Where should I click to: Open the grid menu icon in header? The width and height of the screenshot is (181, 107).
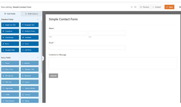click(x=135, y=7)
